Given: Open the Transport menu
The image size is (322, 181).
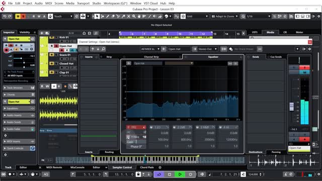Looking at the screenshot, I should [x=83, y=4].
